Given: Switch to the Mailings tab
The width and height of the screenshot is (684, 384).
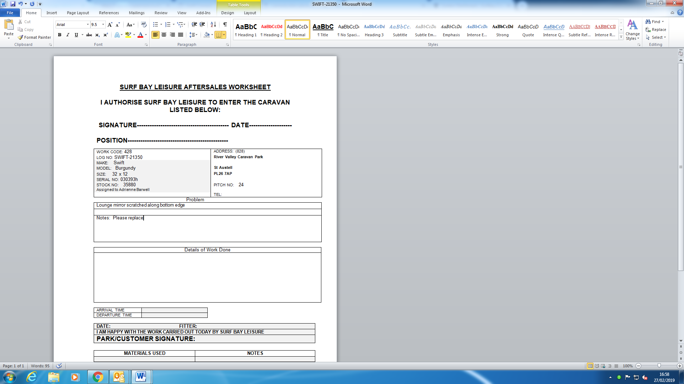Looking at the screenshot, I should pos(136,13).
